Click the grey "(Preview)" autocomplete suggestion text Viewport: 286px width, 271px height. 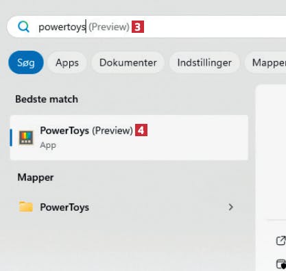[109, 27]
